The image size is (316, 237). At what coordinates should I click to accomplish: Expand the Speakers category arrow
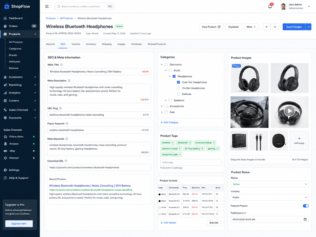(x=166, y=100)
